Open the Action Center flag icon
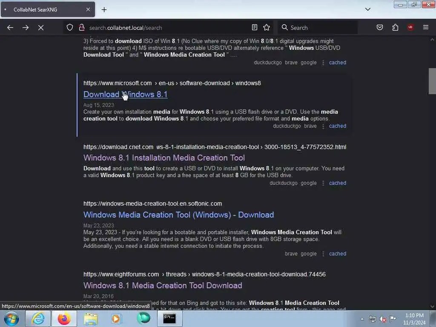Image resolution: width=436 pixels, height=327 pixels. (x=393, y=318)
